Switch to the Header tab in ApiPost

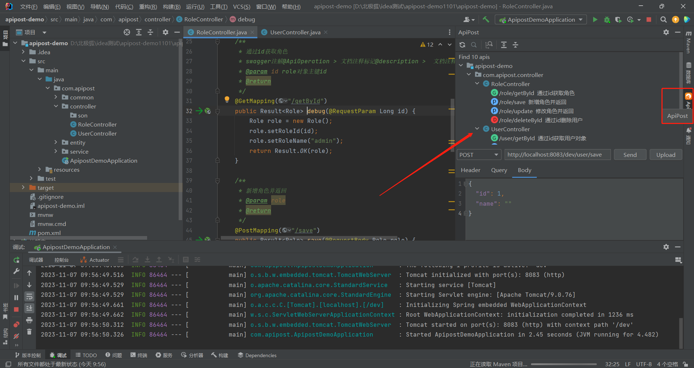click(x=470, y=170)
